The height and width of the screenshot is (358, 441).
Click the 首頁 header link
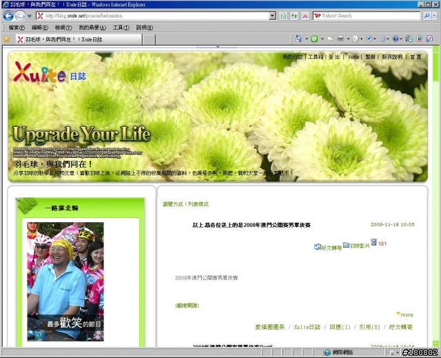click(x=416, y=57)
